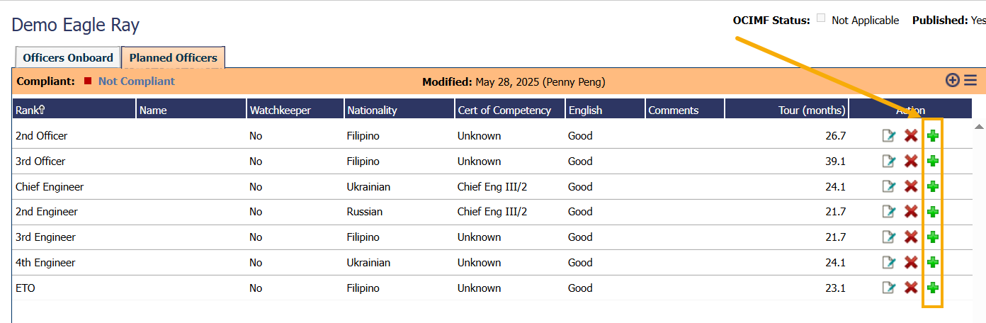Open the Not Compliant link

(136, 81)
